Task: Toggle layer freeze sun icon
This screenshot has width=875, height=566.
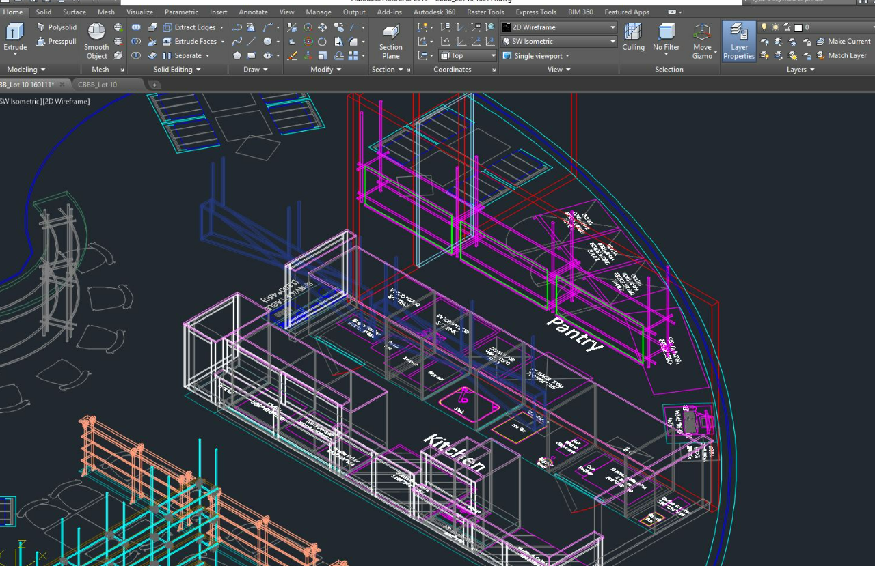Action: point(775,27)
